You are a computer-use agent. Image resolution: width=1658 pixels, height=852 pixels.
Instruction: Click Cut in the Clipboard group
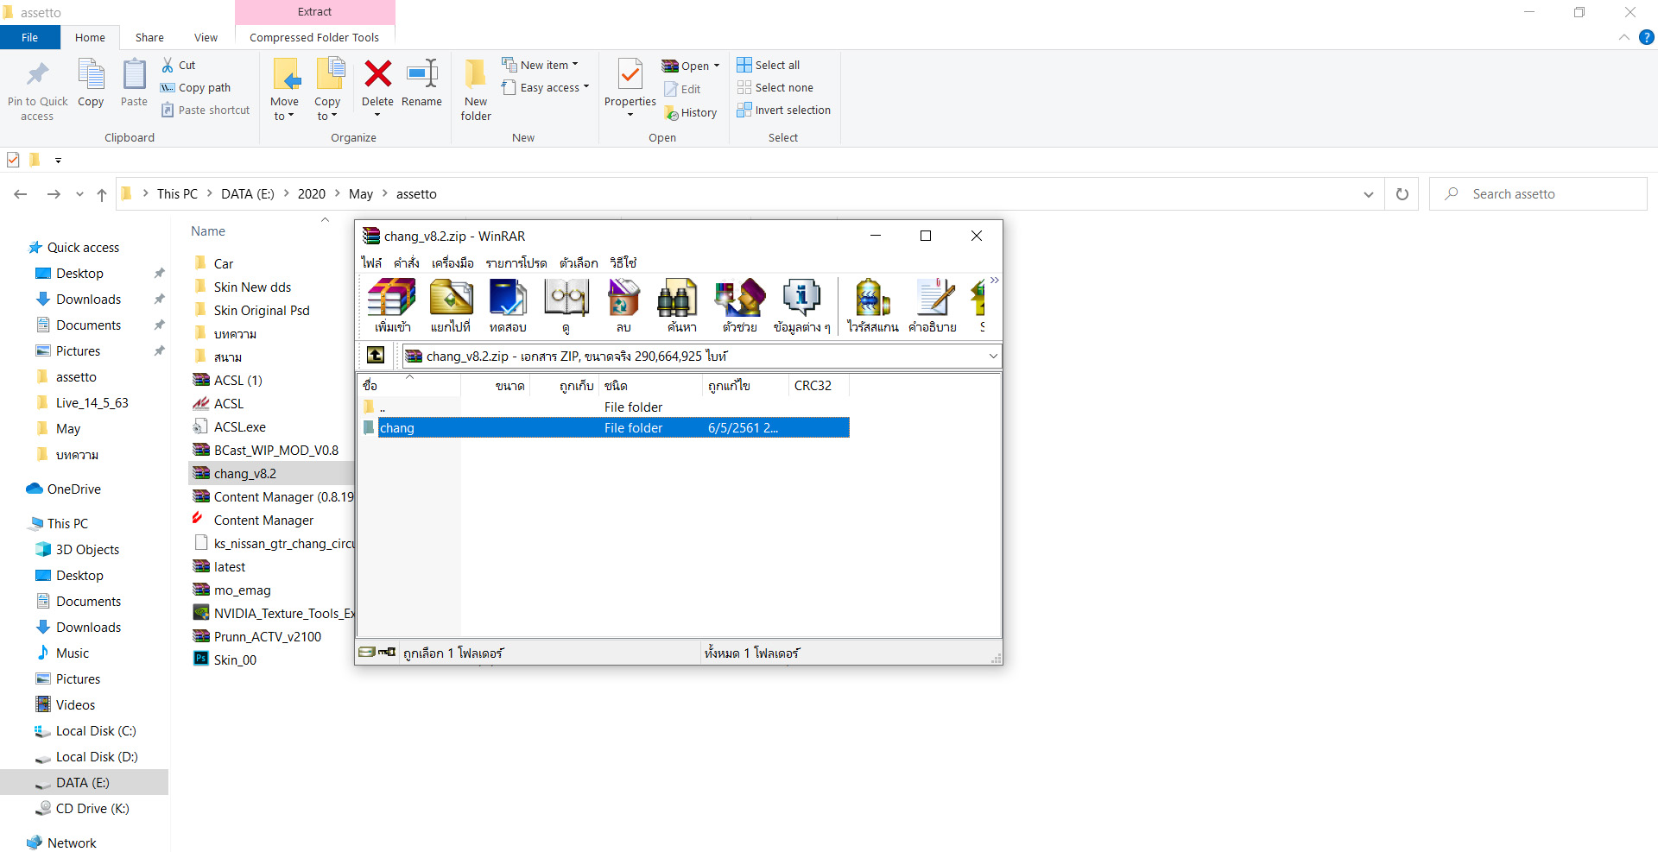pyautogui.click(x=179, y=65)
